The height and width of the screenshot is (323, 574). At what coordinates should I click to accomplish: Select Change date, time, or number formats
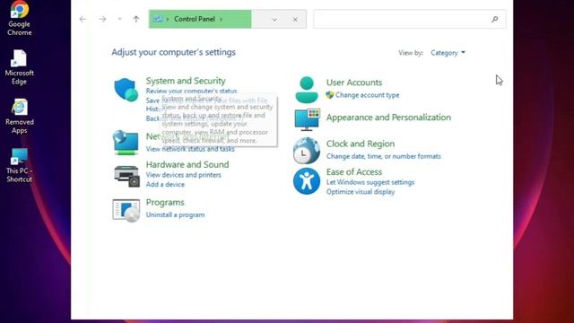[x=383, y=156]
